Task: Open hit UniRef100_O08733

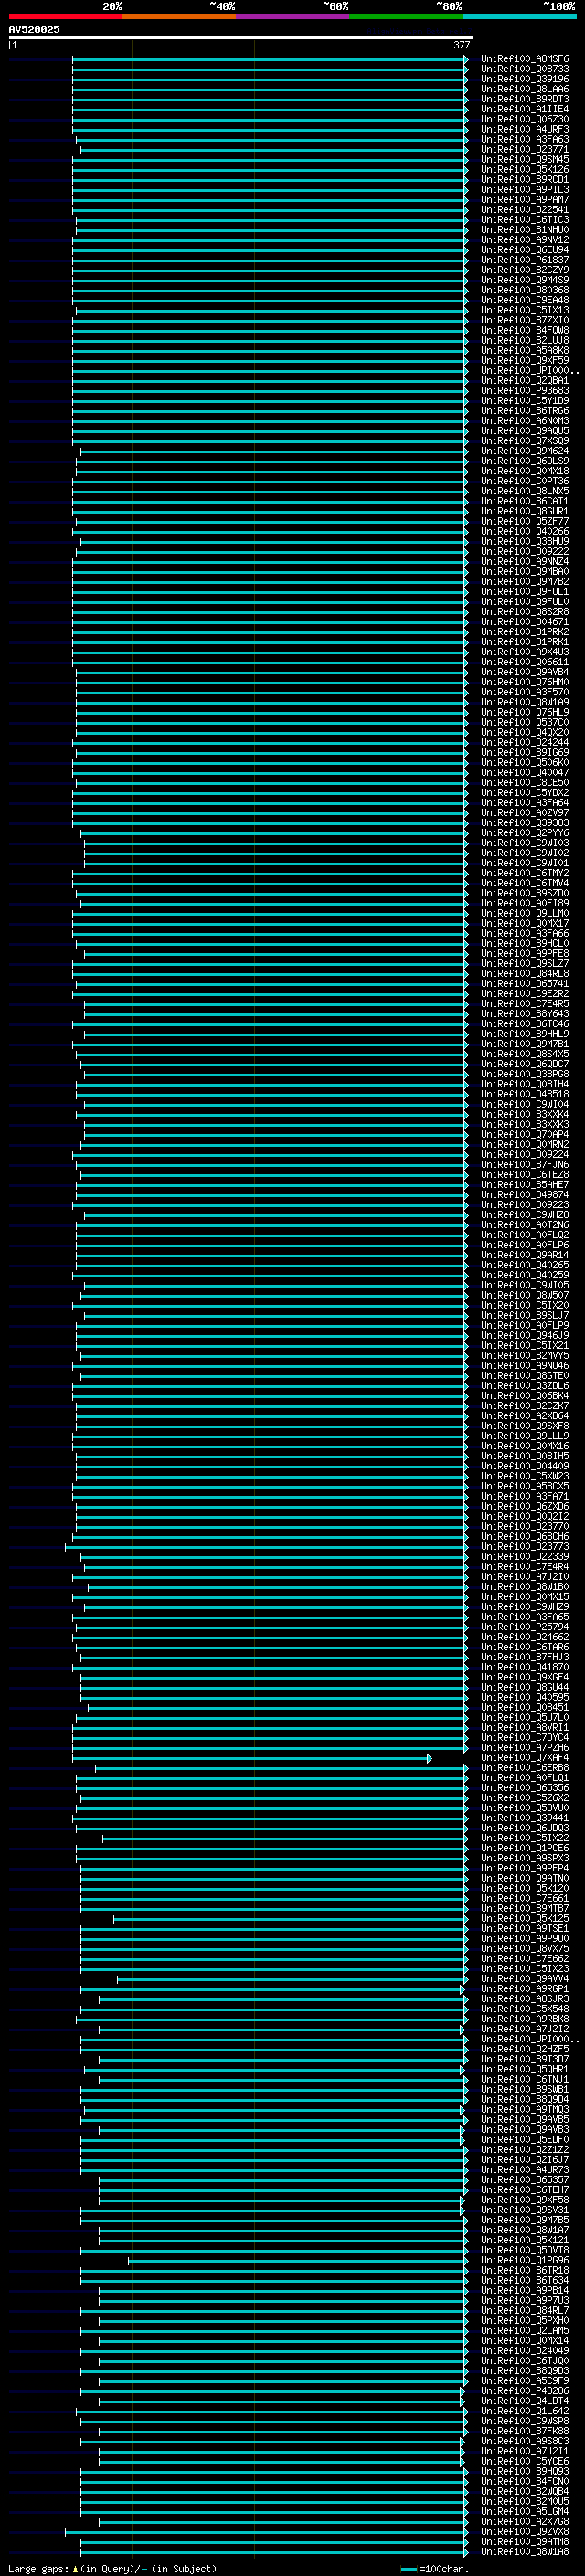Action: pyautogui.click(x=525, y=69)
